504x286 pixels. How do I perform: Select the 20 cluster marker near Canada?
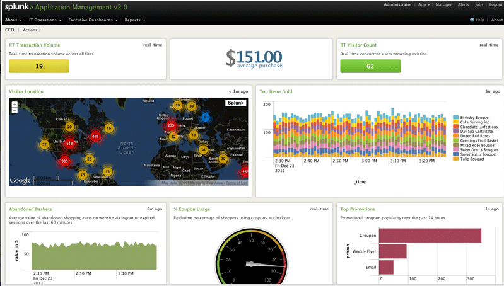point(69,127)
